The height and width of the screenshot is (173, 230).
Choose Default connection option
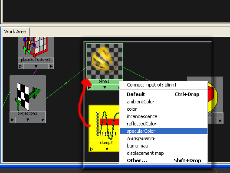pos(164,94)
